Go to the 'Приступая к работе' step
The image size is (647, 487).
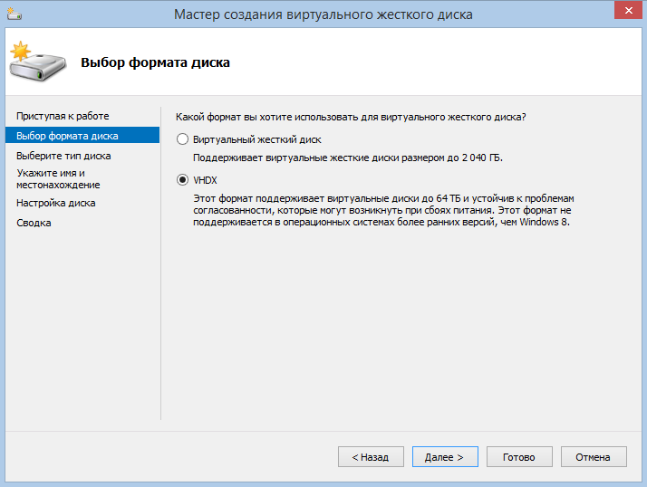(63, 116)
